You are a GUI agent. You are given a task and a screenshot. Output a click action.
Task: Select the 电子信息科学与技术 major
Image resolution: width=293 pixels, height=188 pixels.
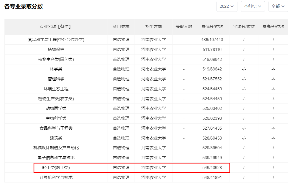(x=56, y=158)
